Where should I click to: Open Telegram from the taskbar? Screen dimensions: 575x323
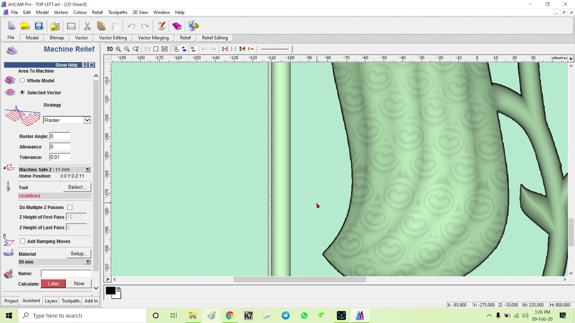pos(286,315)
